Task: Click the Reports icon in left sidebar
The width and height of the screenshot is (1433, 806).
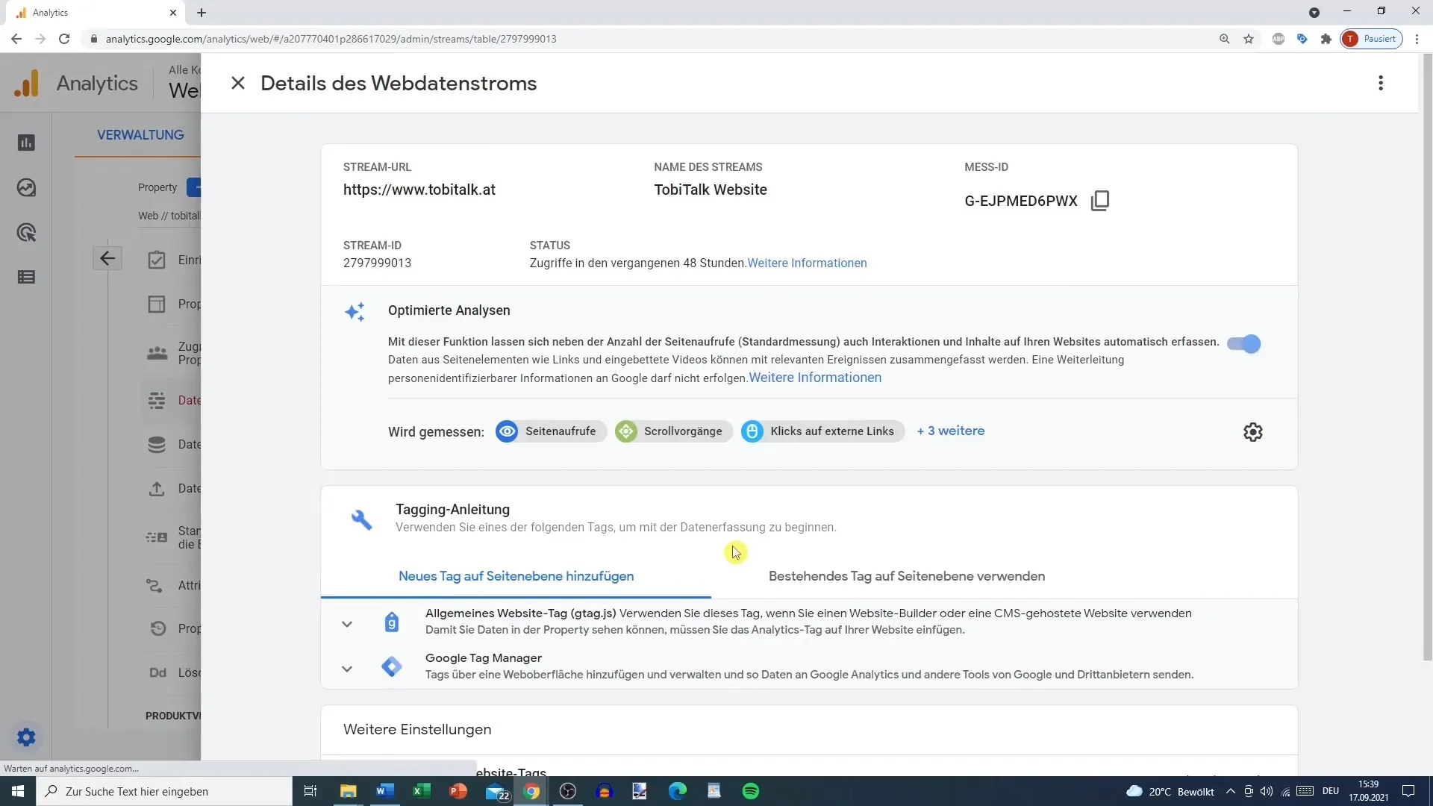Action: pyautogui.click(x=27, y=143)
